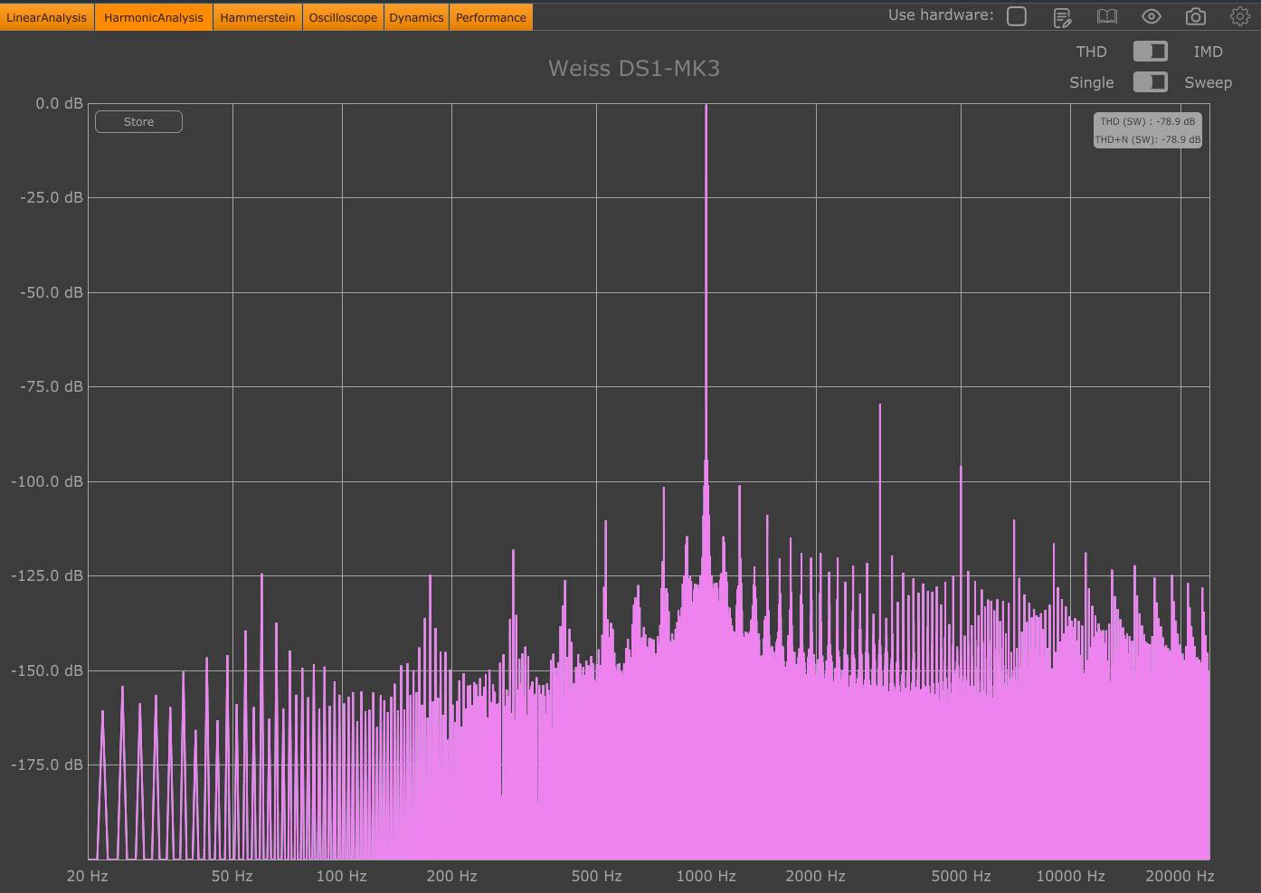
Task: Open the manual book icon
Action: pos(1107,16)
